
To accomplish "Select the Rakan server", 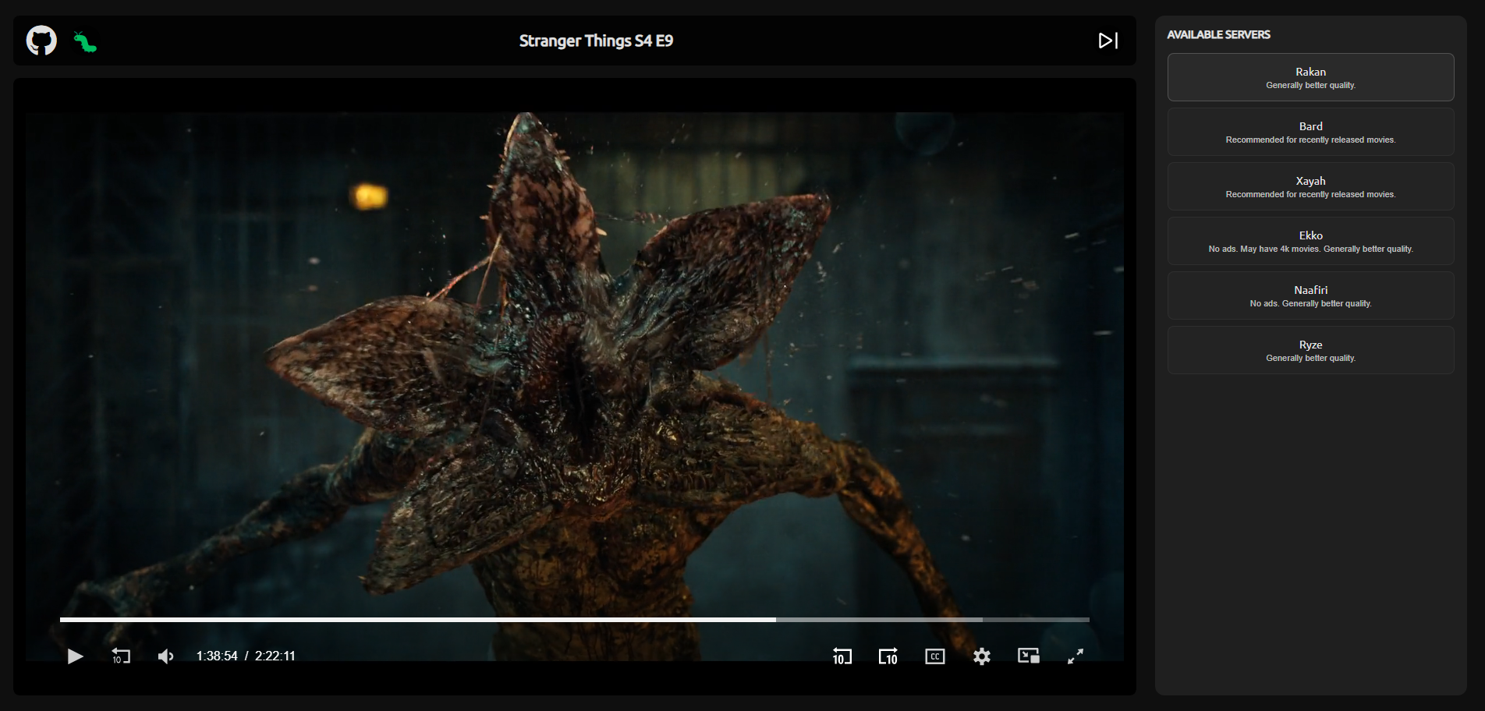I will [1310, 77].
